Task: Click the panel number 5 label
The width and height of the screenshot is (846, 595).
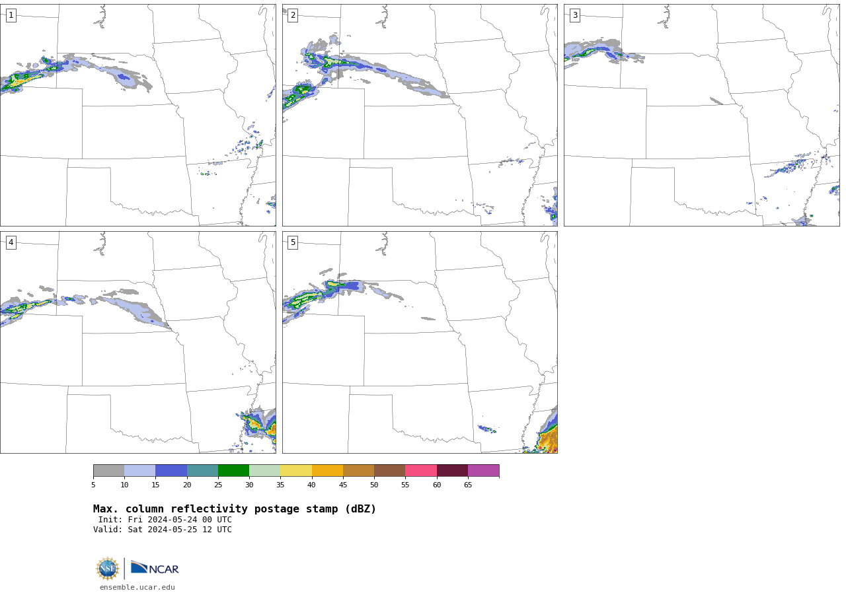Action: coord(293,242)
